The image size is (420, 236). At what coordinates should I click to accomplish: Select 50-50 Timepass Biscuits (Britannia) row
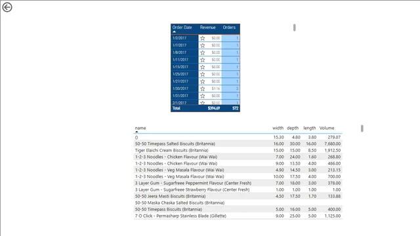pos(238,209)
